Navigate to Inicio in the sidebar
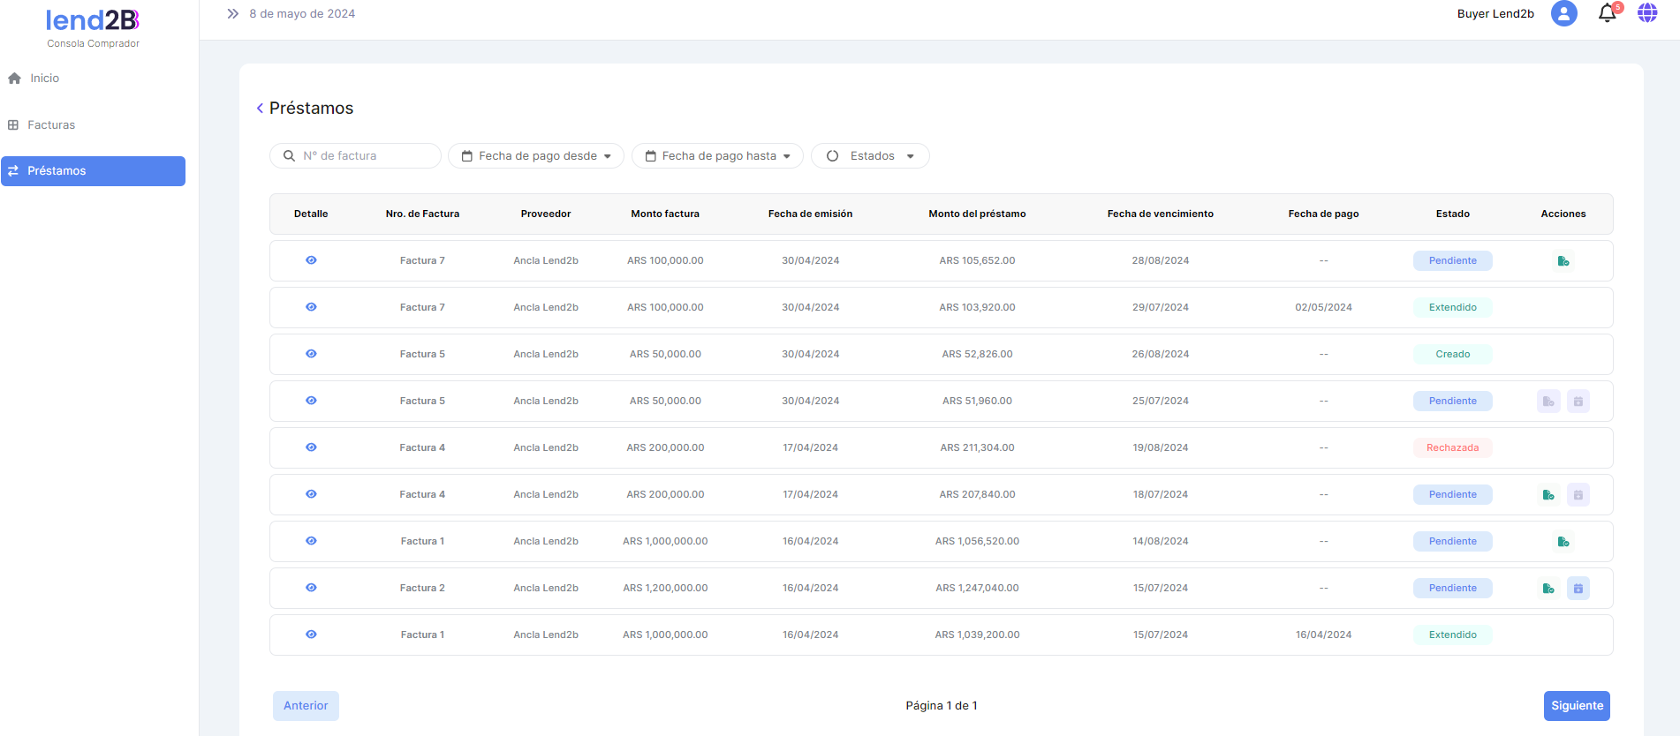This screenshot has width=1680, height=736. 44,79
